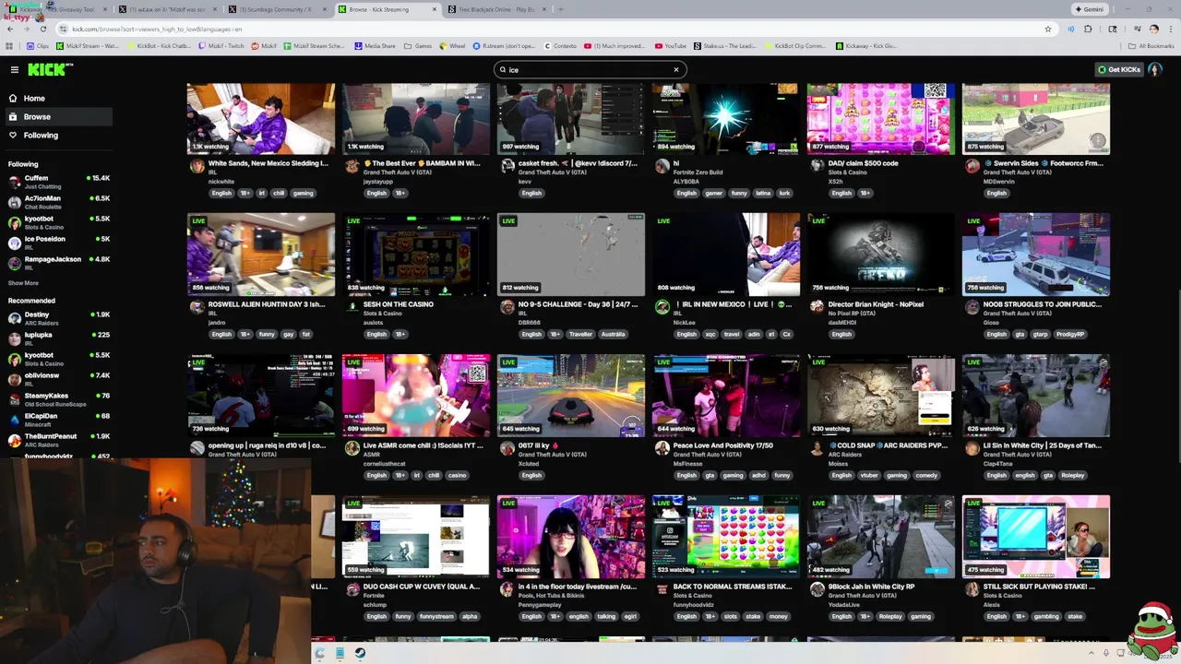Open Peace Love And Positivity stream title
The height and width of the screenshot is (664, 1181).
point(723,445)
